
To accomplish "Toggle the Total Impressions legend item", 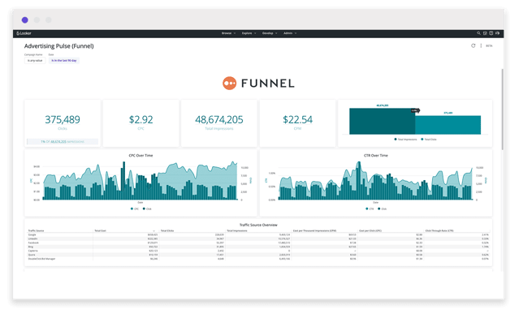I will click(x=405, y=140).
